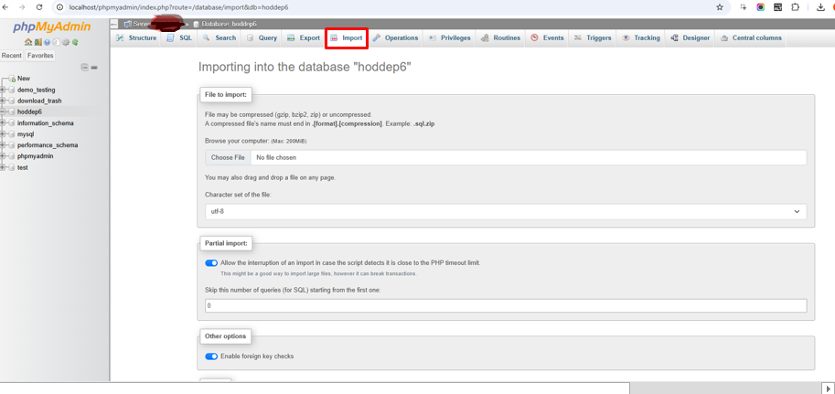
Task: Click the Favorites tables button
Action: (x=40, y=56)
